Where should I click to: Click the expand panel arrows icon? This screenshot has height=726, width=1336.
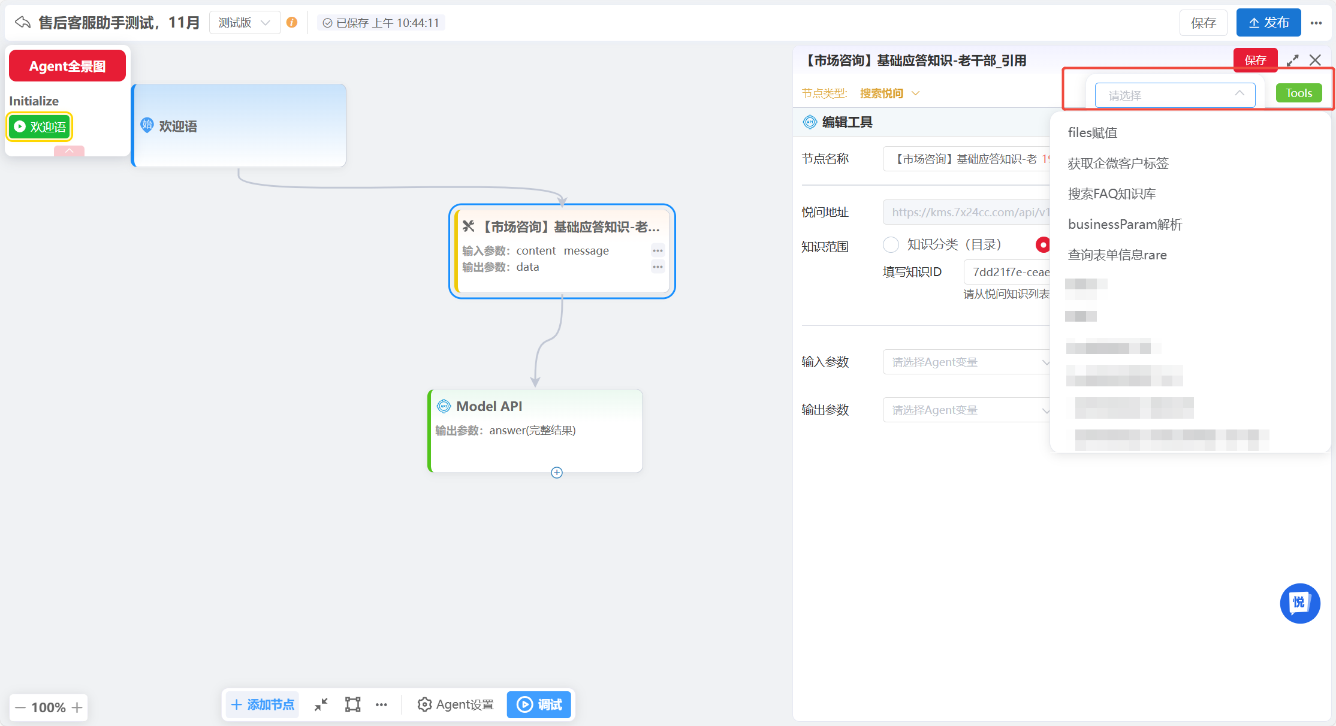coord(1293,60)
